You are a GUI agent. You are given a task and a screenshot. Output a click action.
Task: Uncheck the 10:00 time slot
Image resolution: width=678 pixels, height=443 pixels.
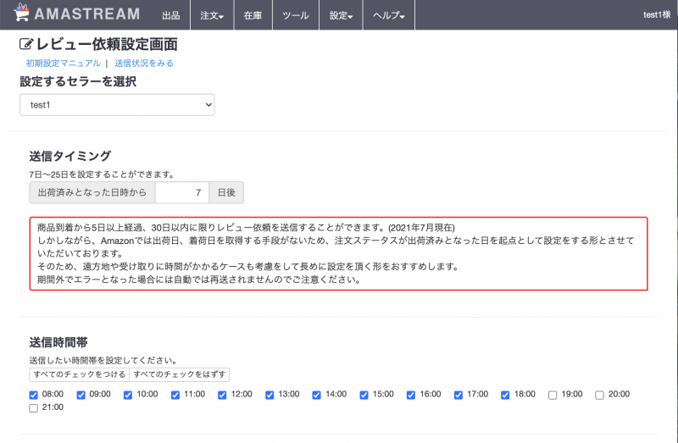tap(128, 395)
